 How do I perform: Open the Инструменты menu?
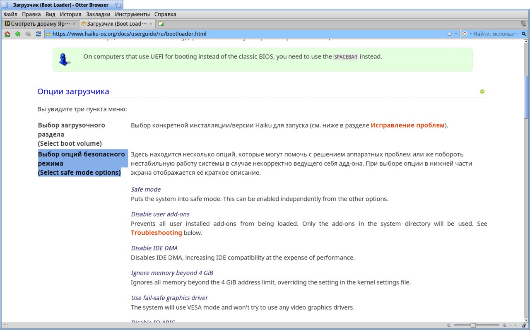coord(132,14)
